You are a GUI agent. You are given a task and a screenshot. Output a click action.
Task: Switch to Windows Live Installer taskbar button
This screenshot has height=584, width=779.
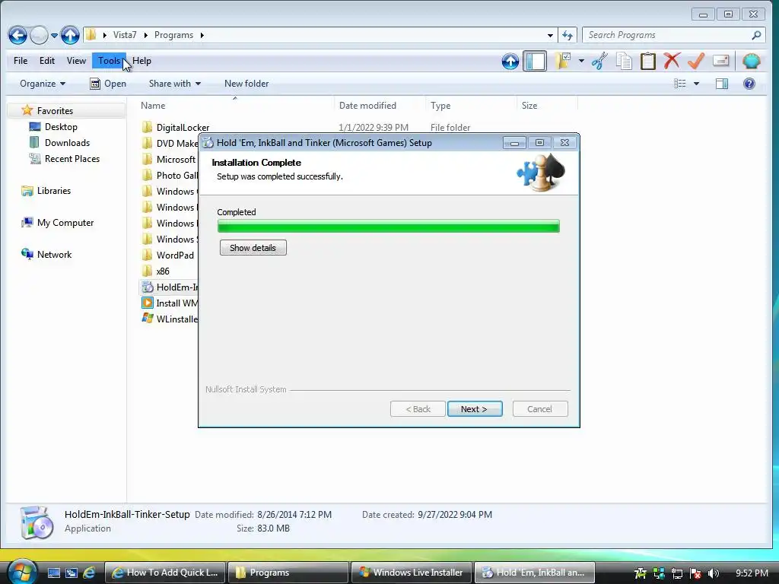pos(412,573)
